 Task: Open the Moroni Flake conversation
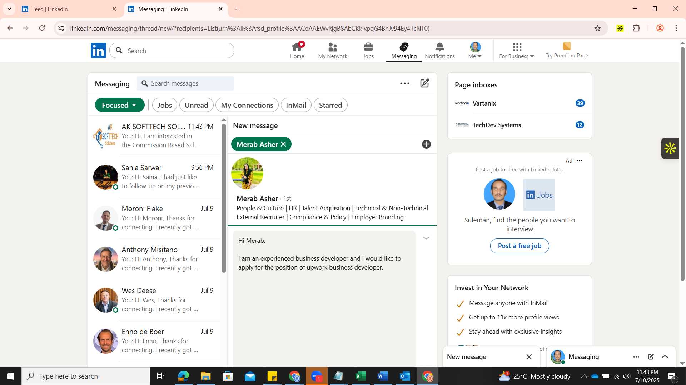[154, 218]
